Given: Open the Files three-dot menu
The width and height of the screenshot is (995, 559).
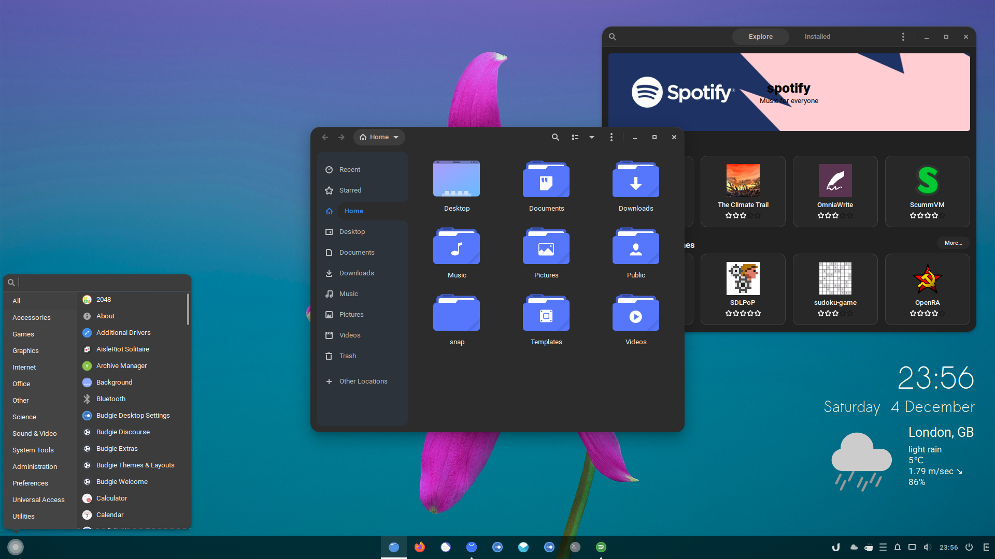Looking at the screenshot, I should coord(612,137).
